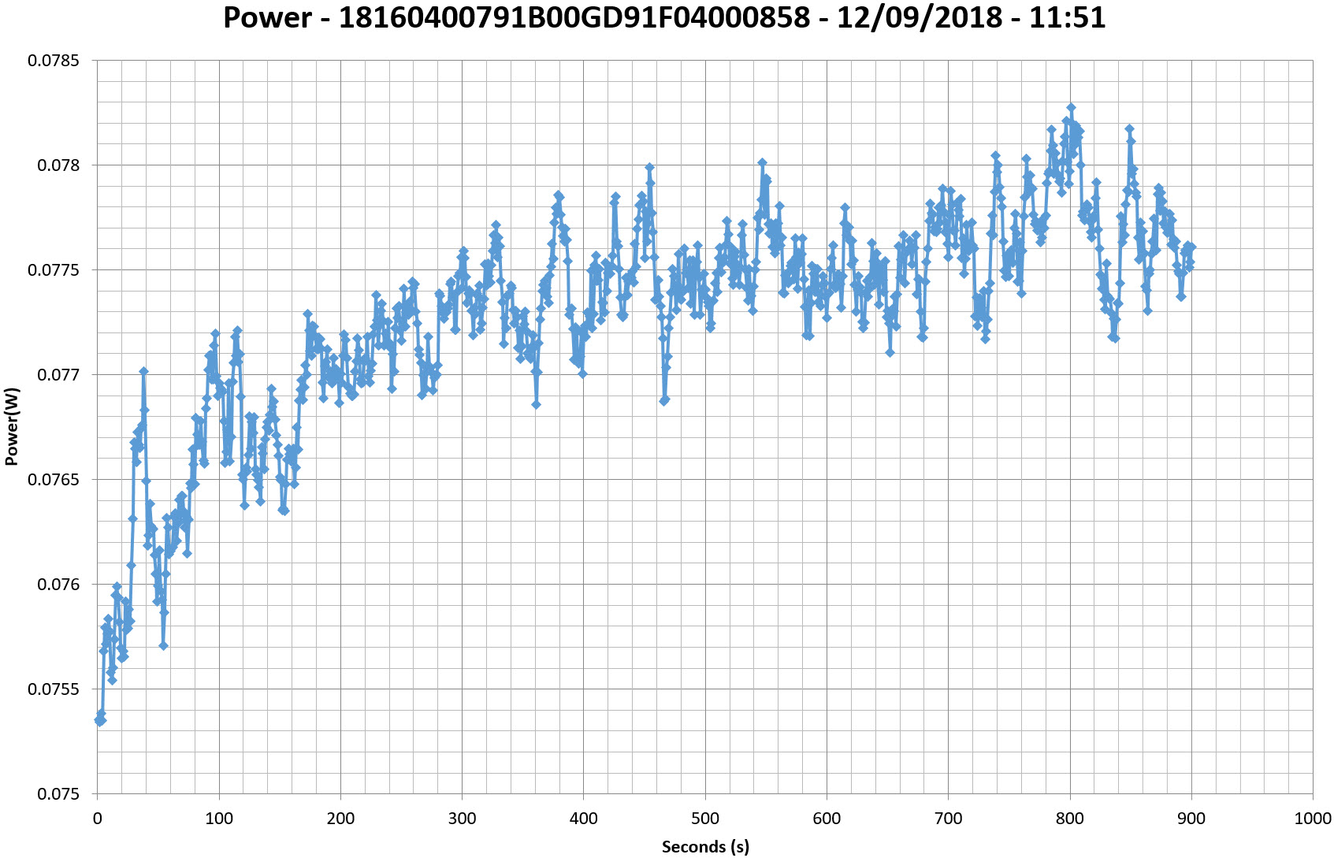Select the 0.075 y-axis label
The height and width of the screenshot is (858, 1334).
tap(58, 794)
